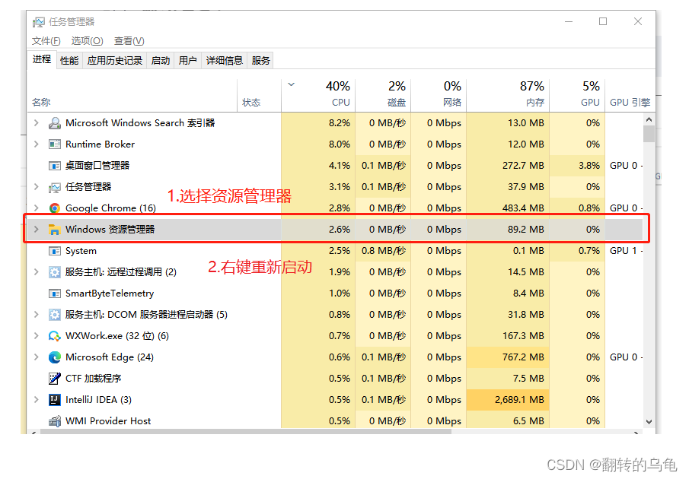Open the 选项(O) menu
The width and height of the screenshot is (689, 479).
pos(87,41)
